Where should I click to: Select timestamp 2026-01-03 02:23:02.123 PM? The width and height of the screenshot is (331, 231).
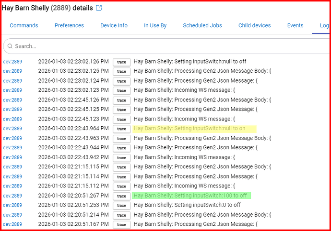[x=73, y=90]
